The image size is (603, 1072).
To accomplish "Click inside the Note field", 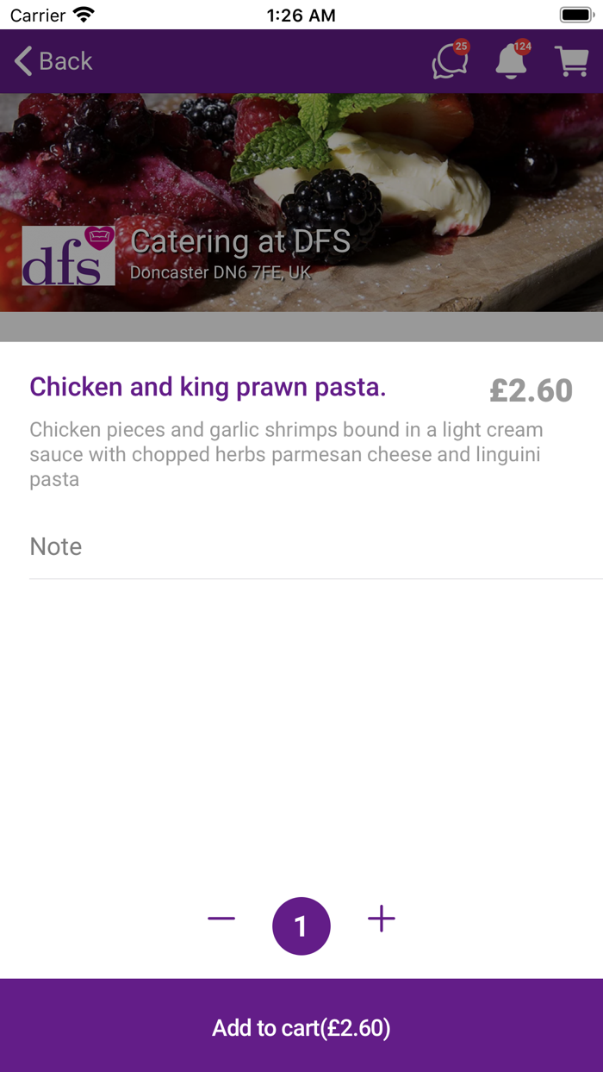I will [258, 547].
